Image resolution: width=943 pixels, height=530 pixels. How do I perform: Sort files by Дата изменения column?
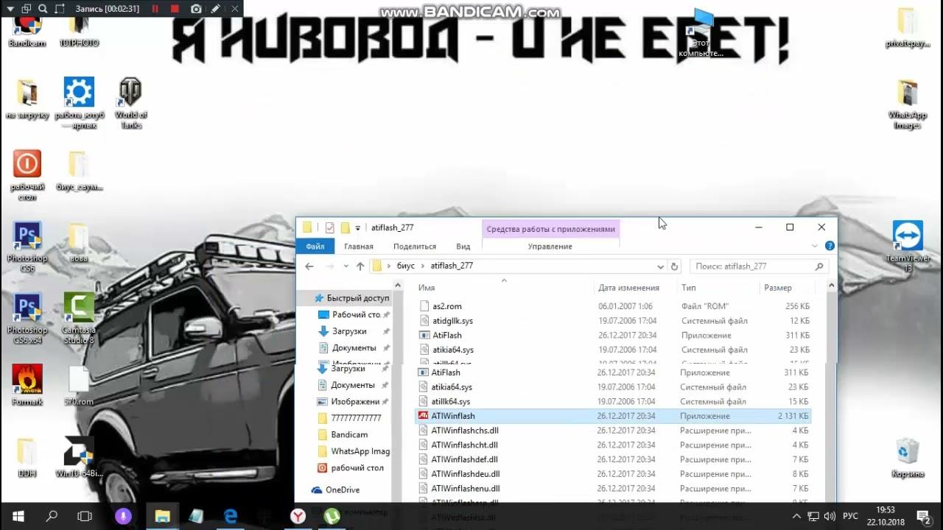[628, 288]
